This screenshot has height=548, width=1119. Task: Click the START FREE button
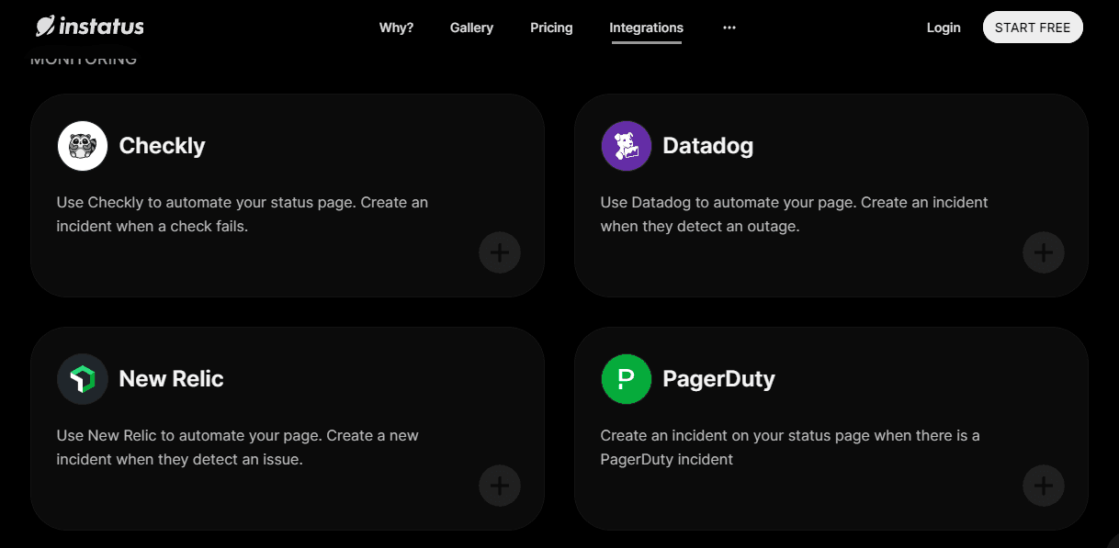click(x=1033, y=28)
